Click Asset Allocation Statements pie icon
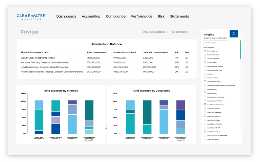Image resolution: width=260 pixels, height=162 pixels. (x=205, y=104)
